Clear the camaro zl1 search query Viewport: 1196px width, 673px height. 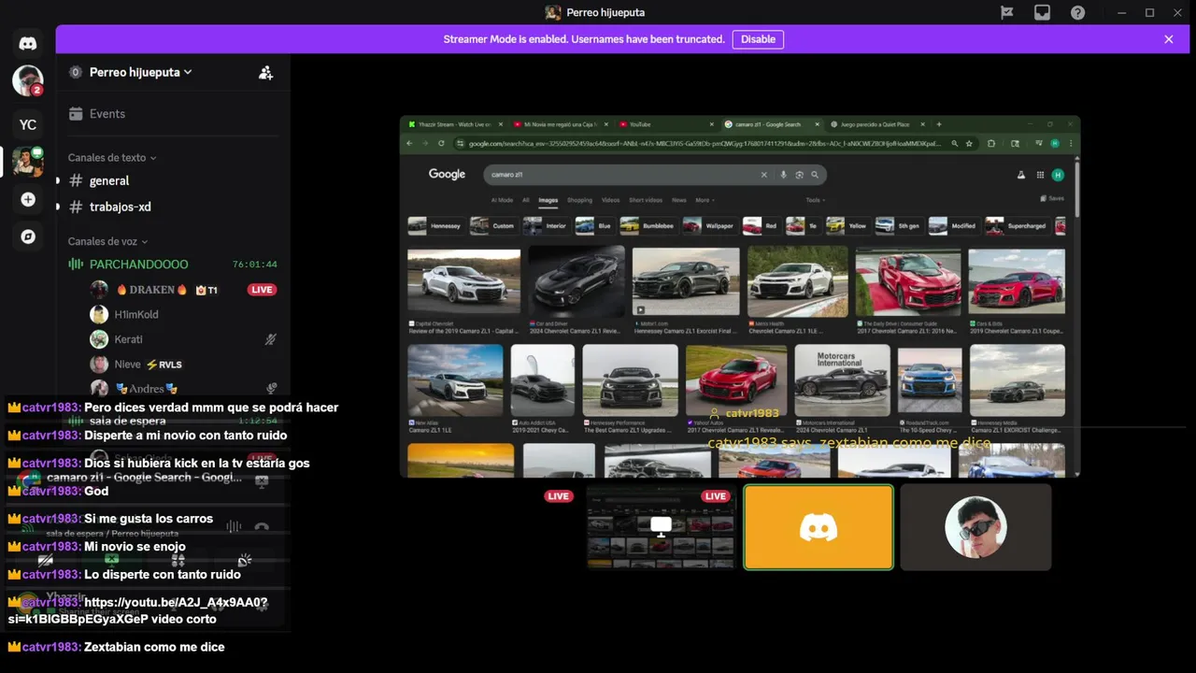[763, 175]
